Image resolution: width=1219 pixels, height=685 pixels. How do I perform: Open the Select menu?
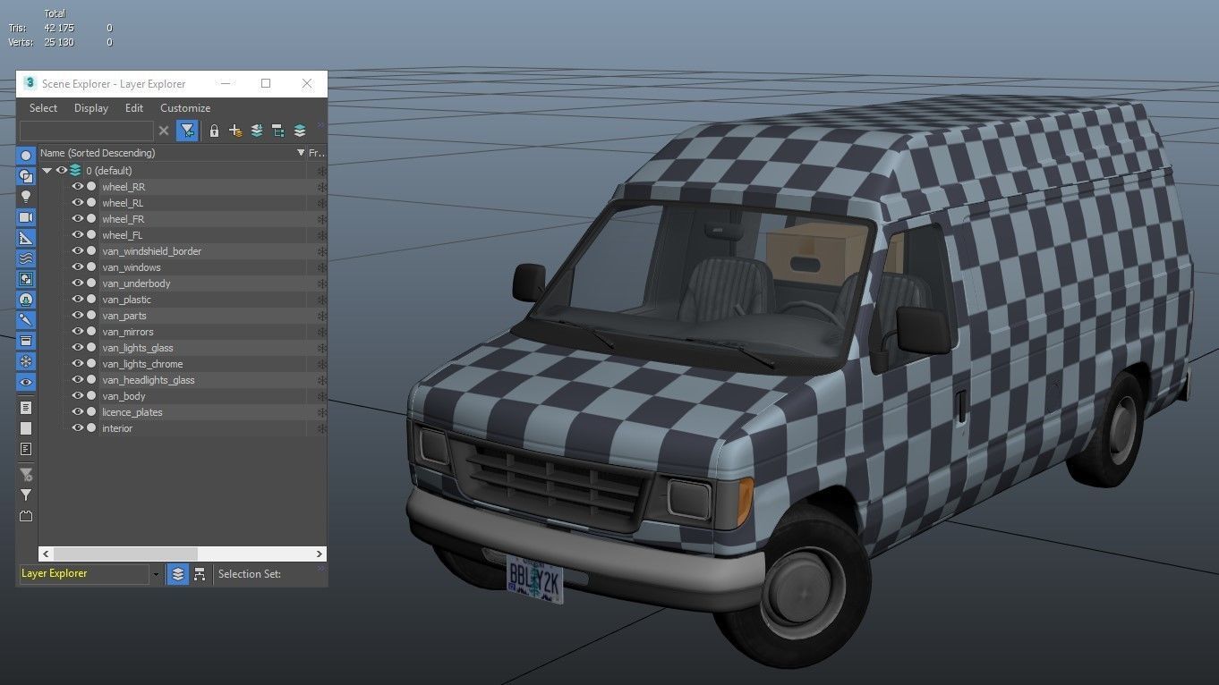tap(43, 108)
